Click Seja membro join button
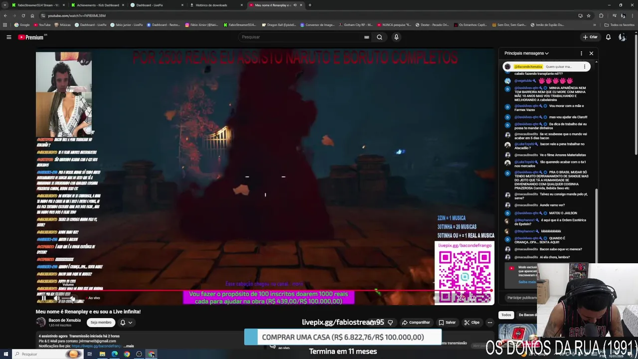The image size is (638, 359). [101, 322]
